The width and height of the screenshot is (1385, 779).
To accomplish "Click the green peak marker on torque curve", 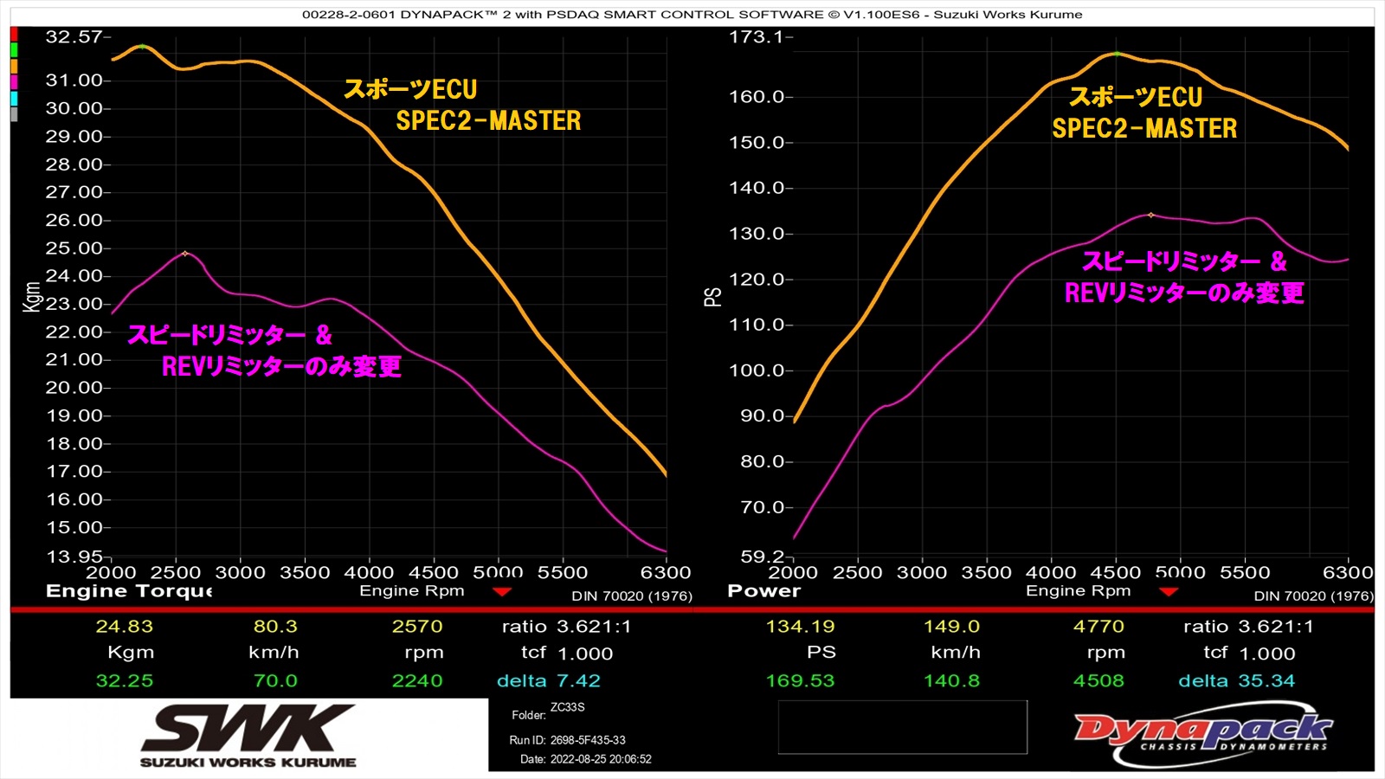I will coord(142,46).
